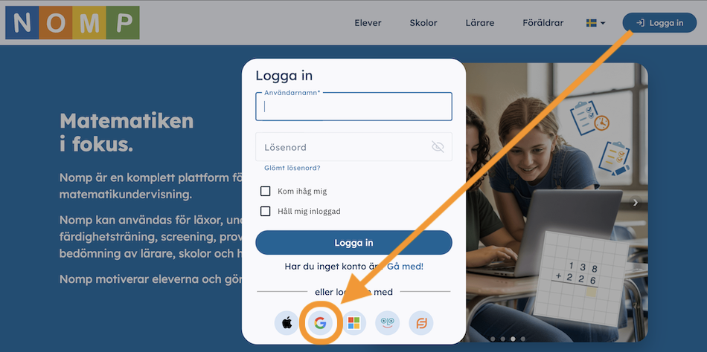This screenshot has height=352, width=707.
Task: Select the third carousel dot indicator
Action: pyautogui.click(x=513, y=339)
